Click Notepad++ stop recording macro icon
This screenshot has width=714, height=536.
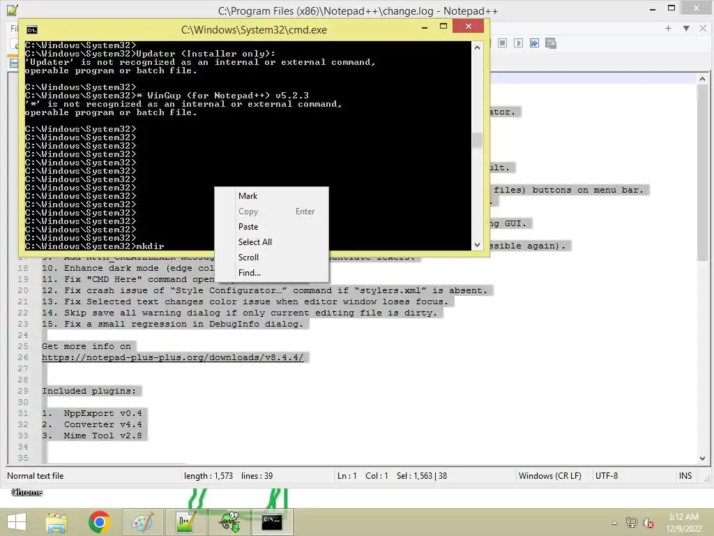coord(502,43)
